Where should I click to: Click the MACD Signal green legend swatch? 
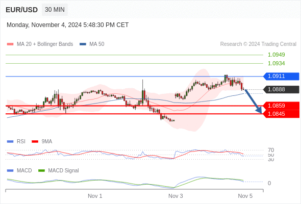(x=41, y=171)
